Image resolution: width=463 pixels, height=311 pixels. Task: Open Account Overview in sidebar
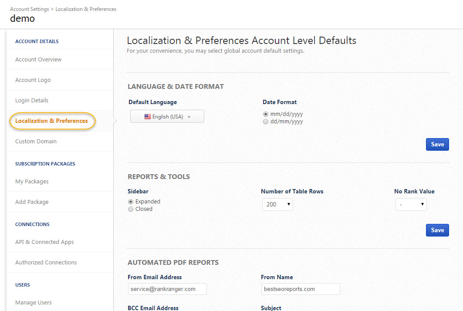point(38,60)
